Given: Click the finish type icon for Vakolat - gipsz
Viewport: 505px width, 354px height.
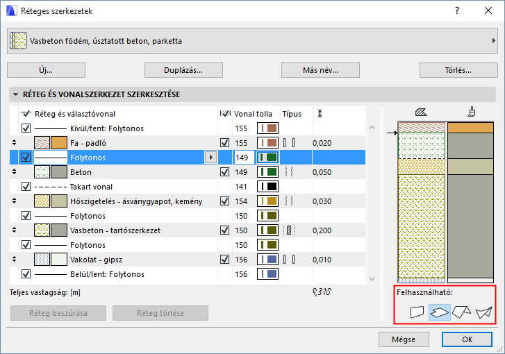Looking at the screenshot, I should coord(289,260).
